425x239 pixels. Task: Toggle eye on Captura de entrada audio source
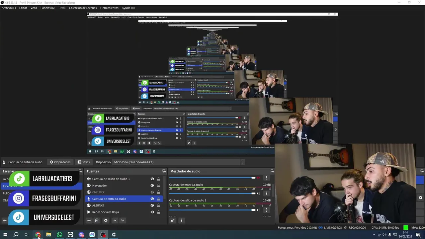[152, 199]
